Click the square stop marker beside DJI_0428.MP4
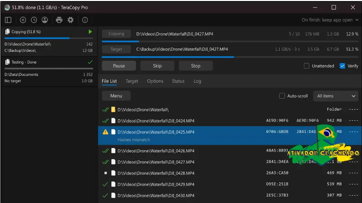 coord(105,173)
